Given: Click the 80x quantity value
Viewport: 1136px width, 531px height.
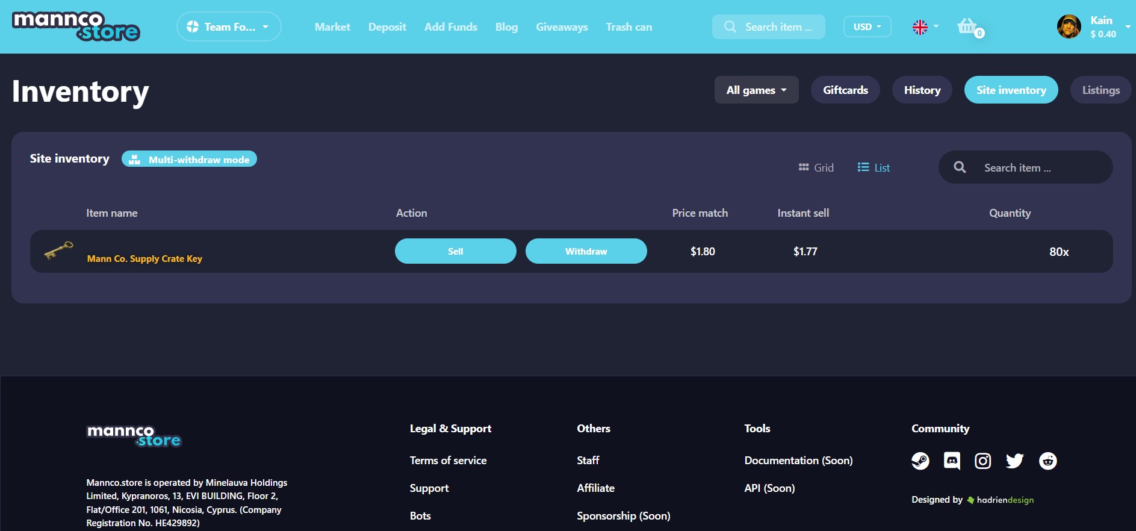Looking at the screenshot, I should tap(1059, 252).
